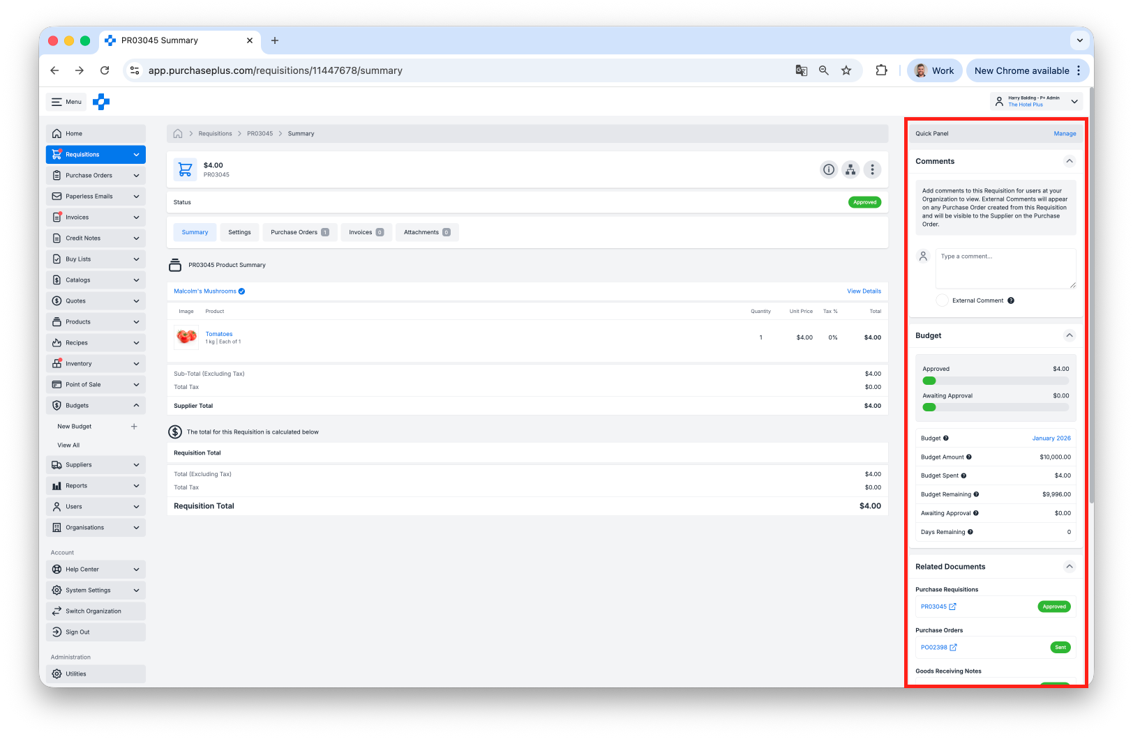Open the three-dot requisition actions menu
This screenshot has width=1133, height=739.
click(872, 169)
